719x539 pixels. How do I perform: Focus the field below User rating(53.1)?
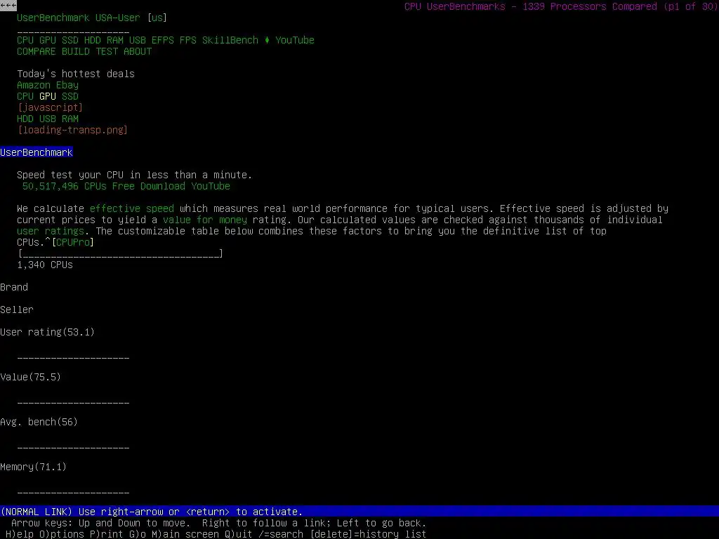coord(73,357)
